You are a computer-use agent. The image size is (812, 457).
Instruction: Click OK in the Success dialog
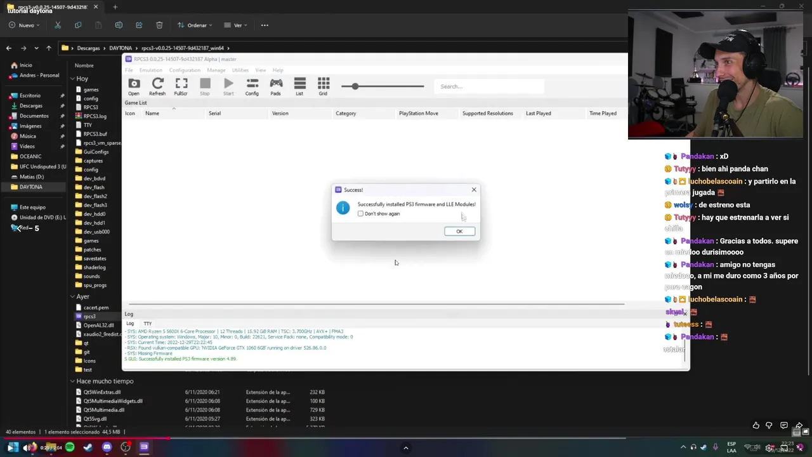click(459, 231)
